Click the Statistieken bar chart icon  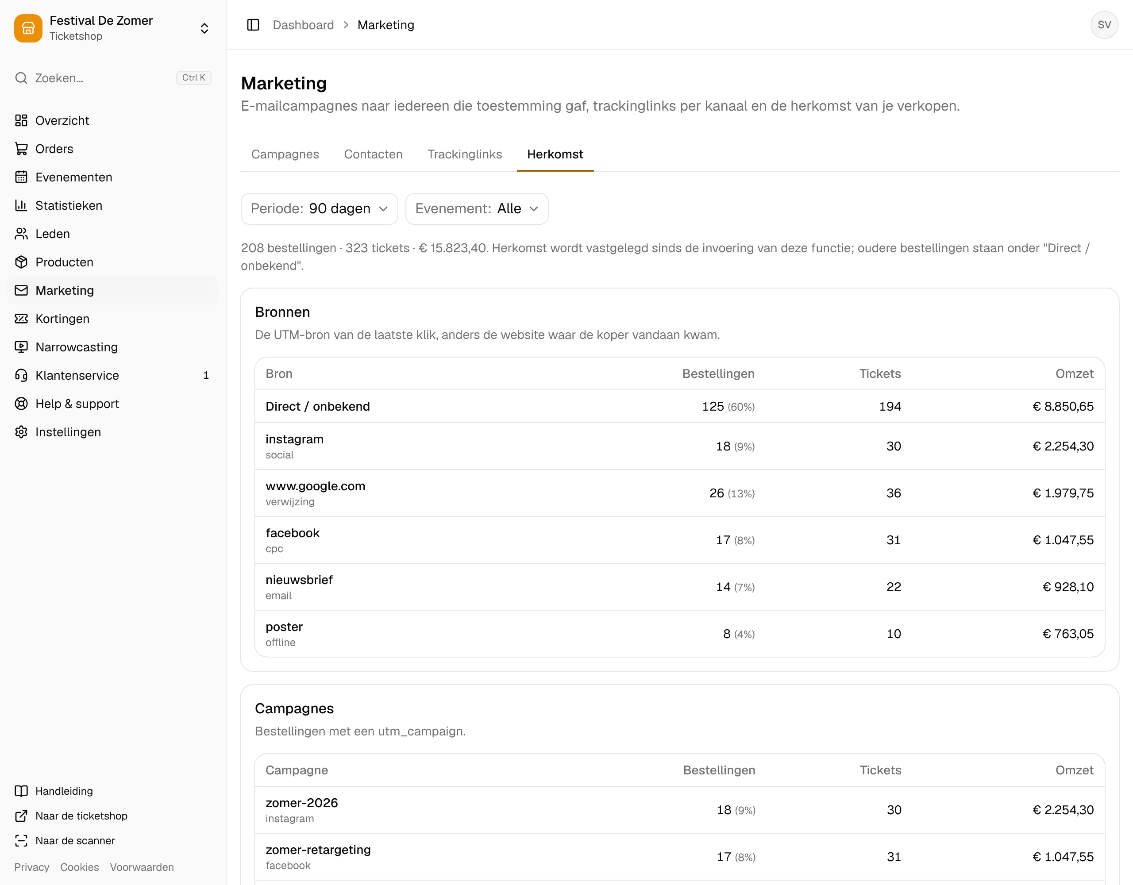(x=21, y=205)
